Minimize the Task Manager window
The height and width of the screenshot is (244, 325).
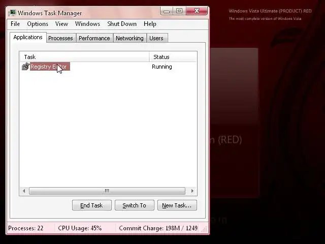point(167,11)
